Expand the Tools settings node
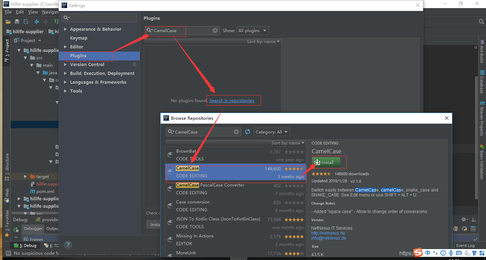Screen dimensions: 486x260 [65, 91]
